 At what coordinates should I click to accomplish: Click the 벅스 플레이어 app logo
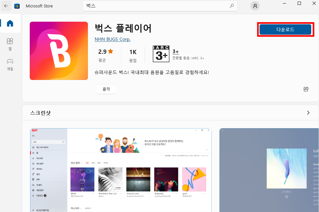pyautogui.click(x=59, y=51)
